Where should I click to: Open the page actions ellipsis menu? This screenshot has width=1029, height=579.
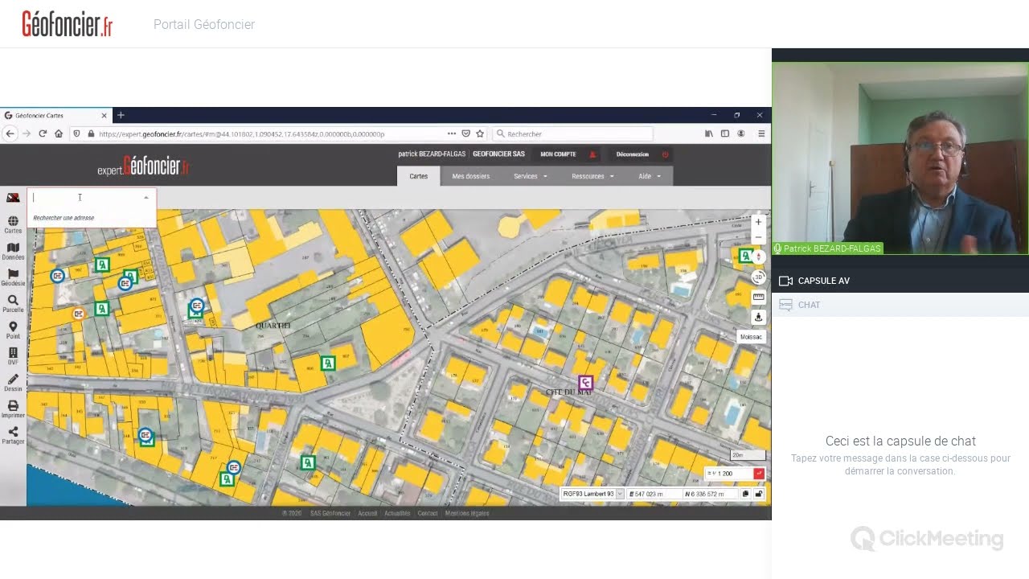pyautogui.click(x=452, y=133)
